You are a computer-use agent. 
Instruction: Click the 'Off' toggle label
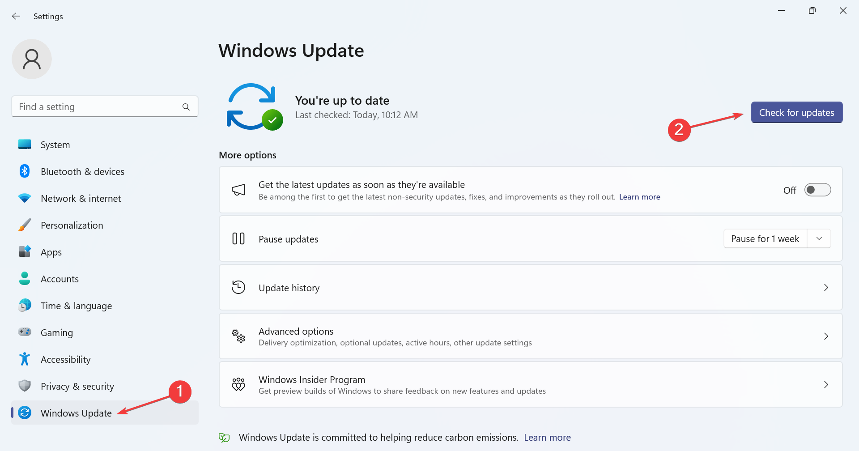tap(790, 190)
